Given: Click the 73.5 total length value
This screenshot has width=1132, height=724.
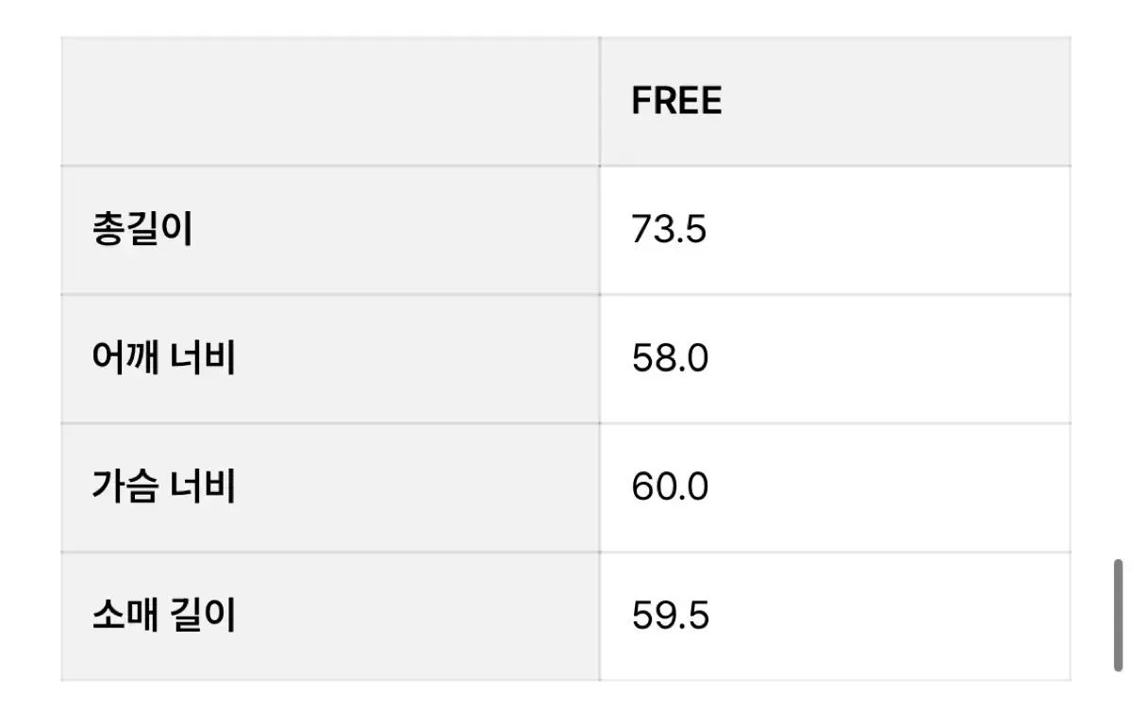Looking at the screenshot, I should (669, 230).
